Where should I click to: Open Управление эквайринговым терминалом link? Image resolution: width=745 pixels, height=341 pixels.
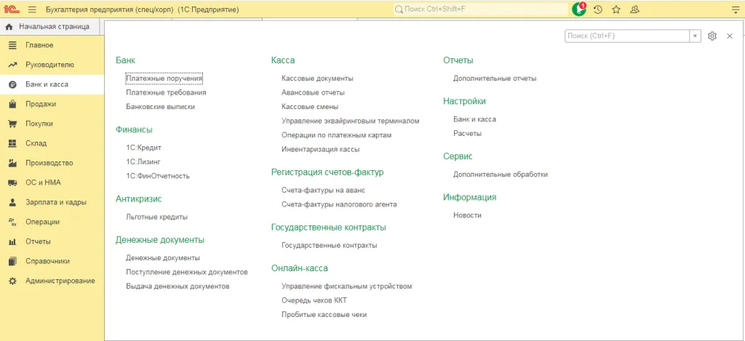coord(350,121)
